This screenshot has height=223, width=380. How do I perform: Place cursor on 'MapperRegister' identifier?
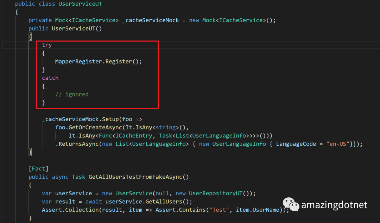pos(78,61)
